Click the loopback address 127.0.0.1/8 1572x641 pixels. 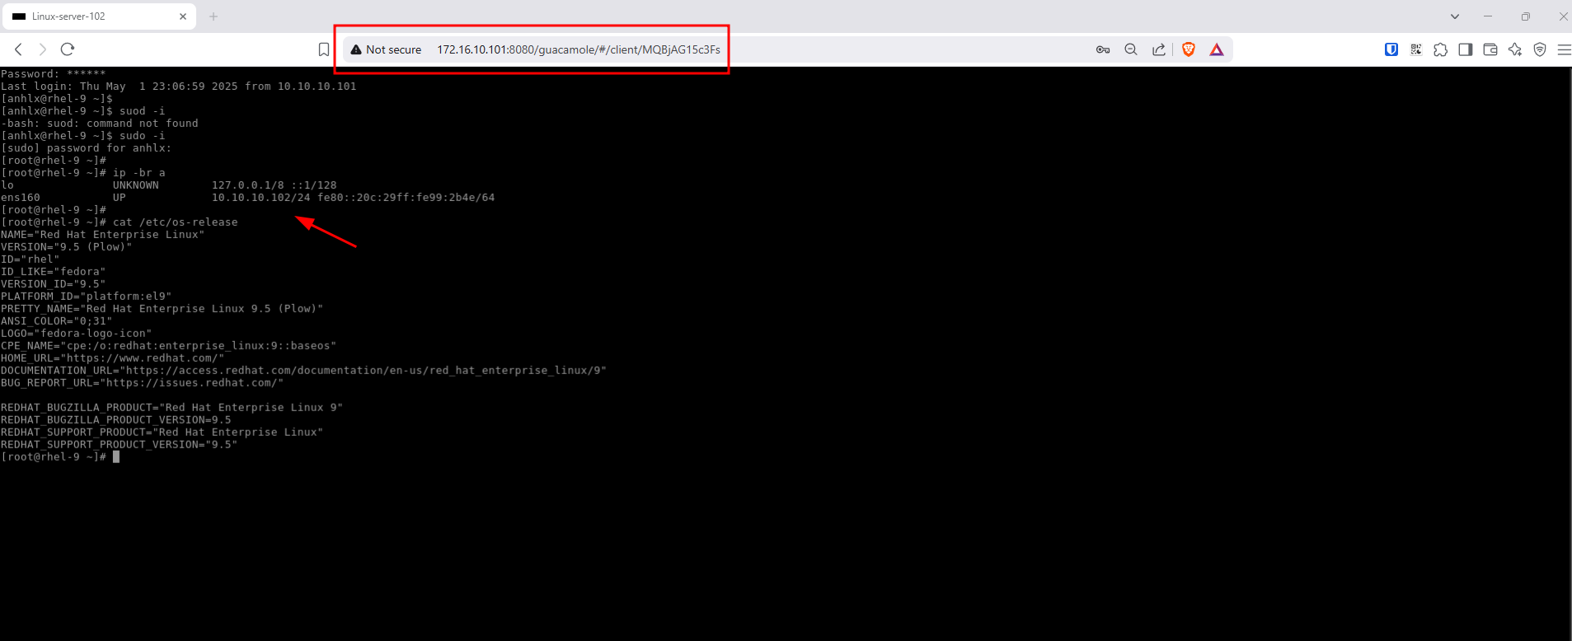(x=248, y=185)
